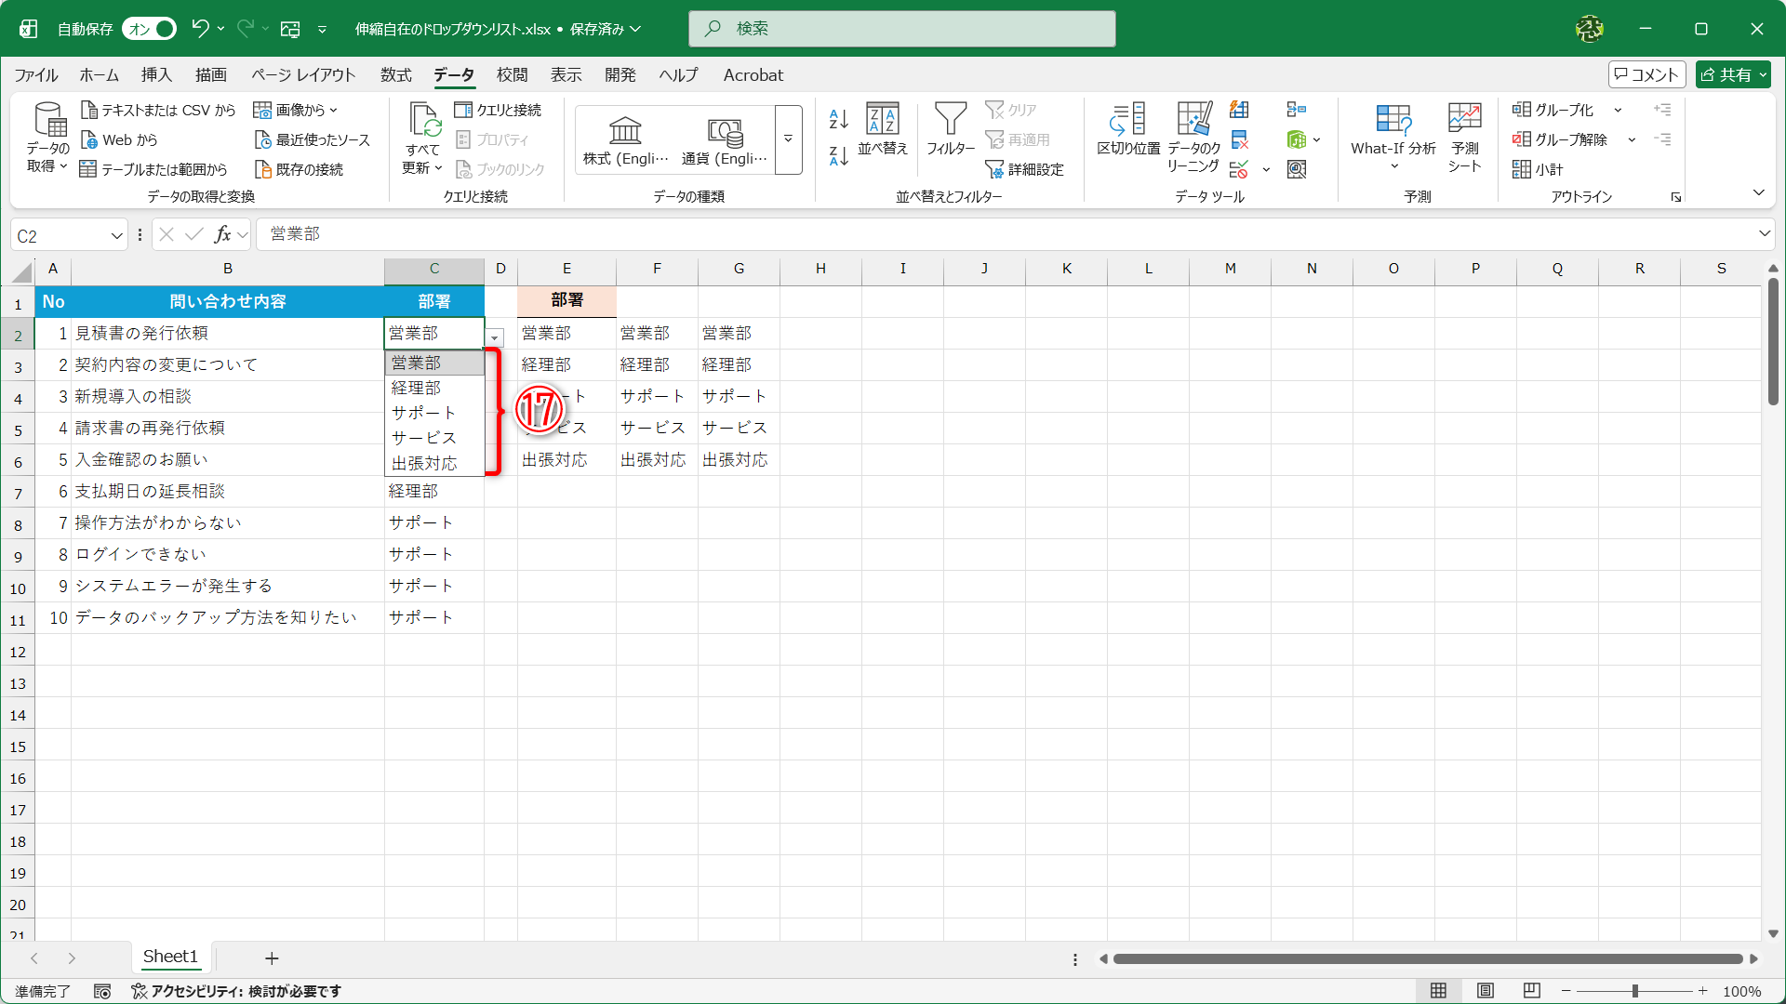Open the dropdown on cell C2

tap(494, 337)
